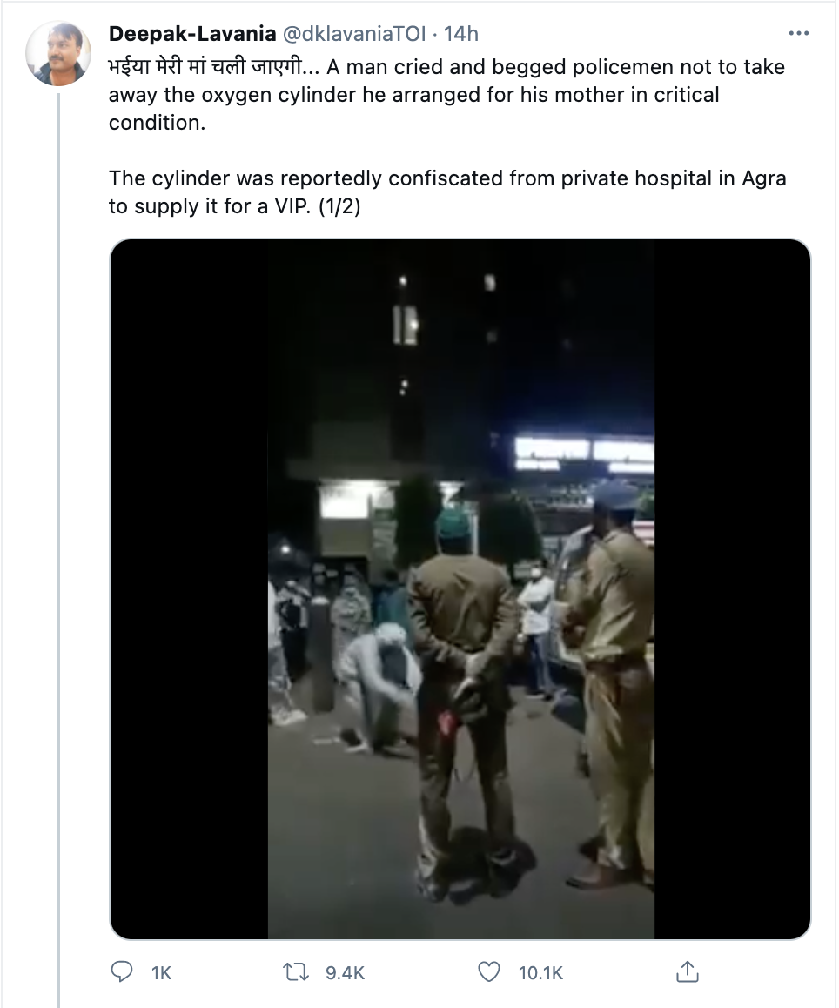Toggle the like heart icon
Screen dimensions: 839x1008
point(491,971)
